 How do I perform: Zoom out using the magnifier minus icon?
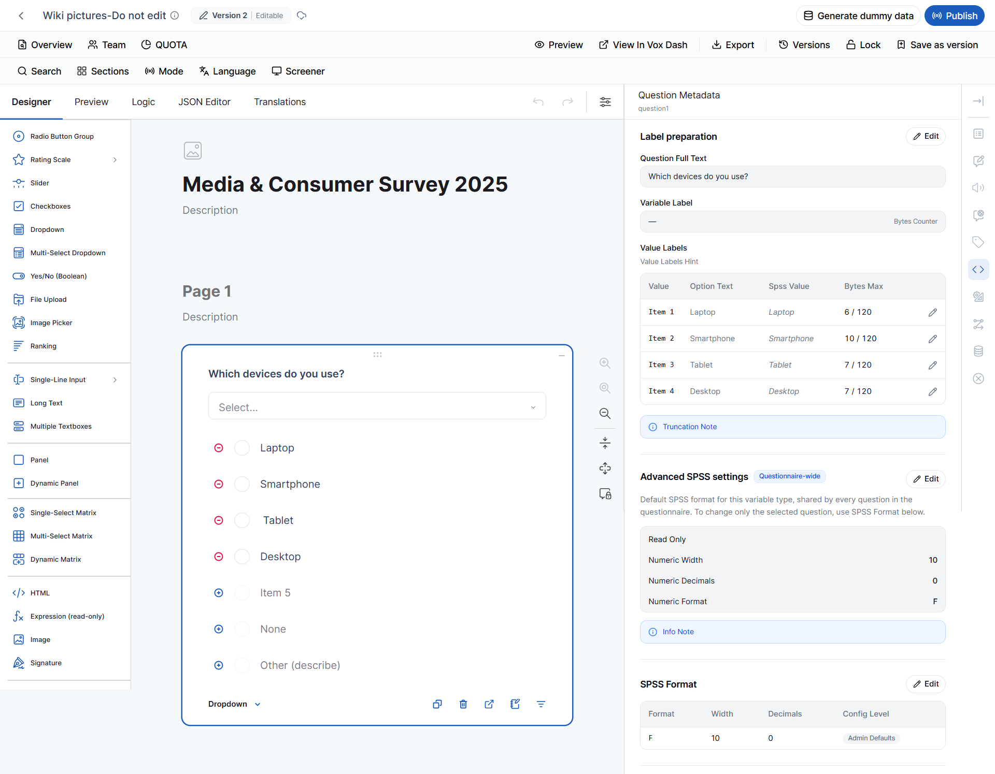point(605,413)
